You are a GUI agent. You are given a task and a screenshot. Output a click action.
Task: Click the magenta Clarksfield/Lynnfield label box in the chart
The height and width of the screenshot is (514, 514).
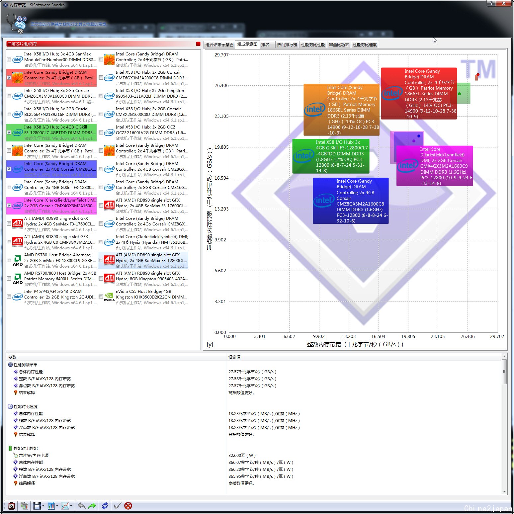coord(434,166)
